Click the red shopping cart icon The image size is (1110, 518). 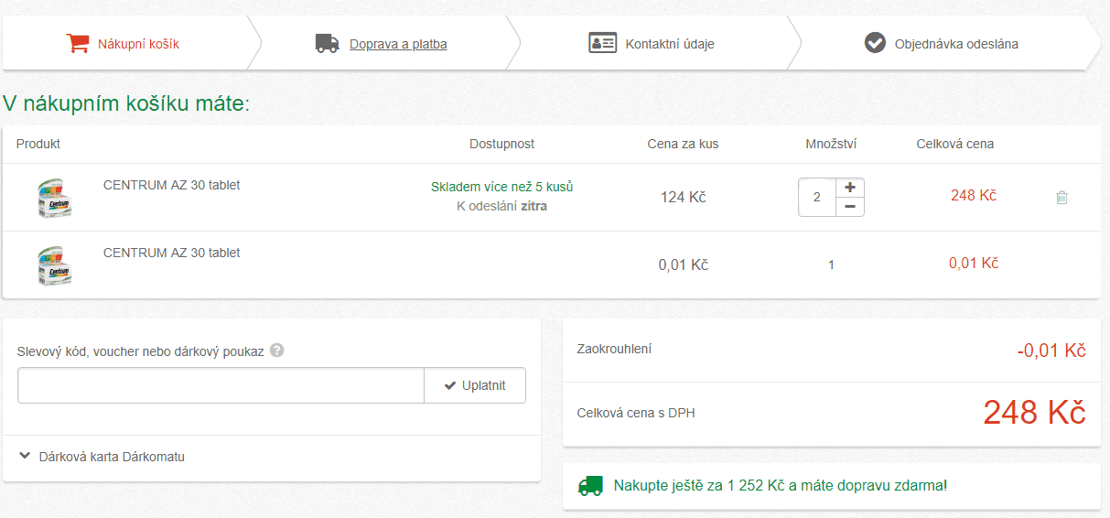[78, 43]
